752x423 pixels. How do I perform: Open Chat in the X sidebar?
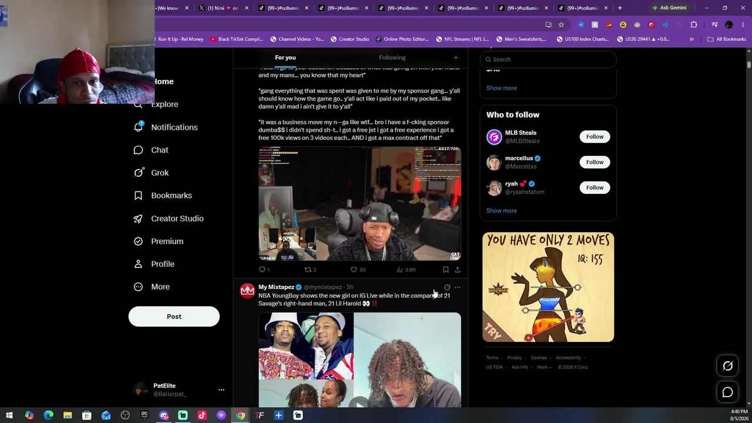pyautogui.click(x=159, y=150)
